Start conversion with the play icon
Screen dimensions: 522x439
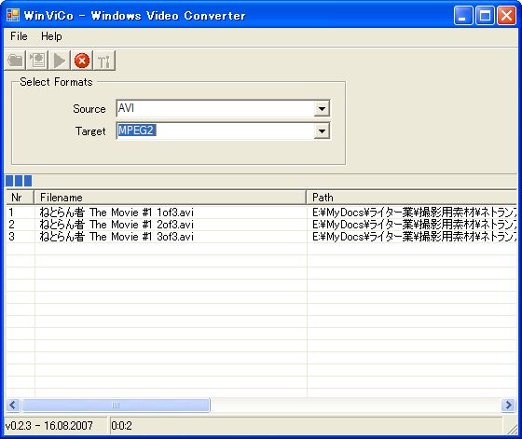(60, 61)
